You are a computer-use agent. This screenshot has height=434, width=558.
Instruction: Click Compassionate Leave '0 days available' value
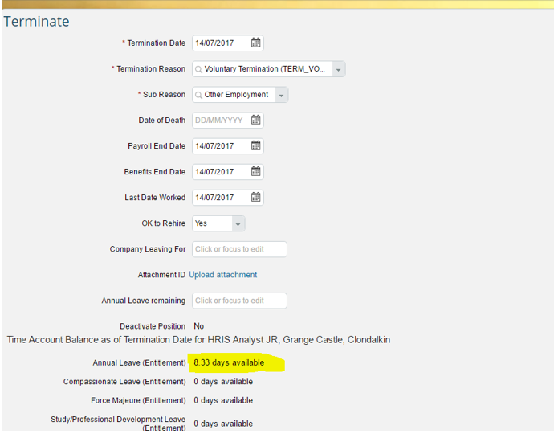tap(223, 382)
